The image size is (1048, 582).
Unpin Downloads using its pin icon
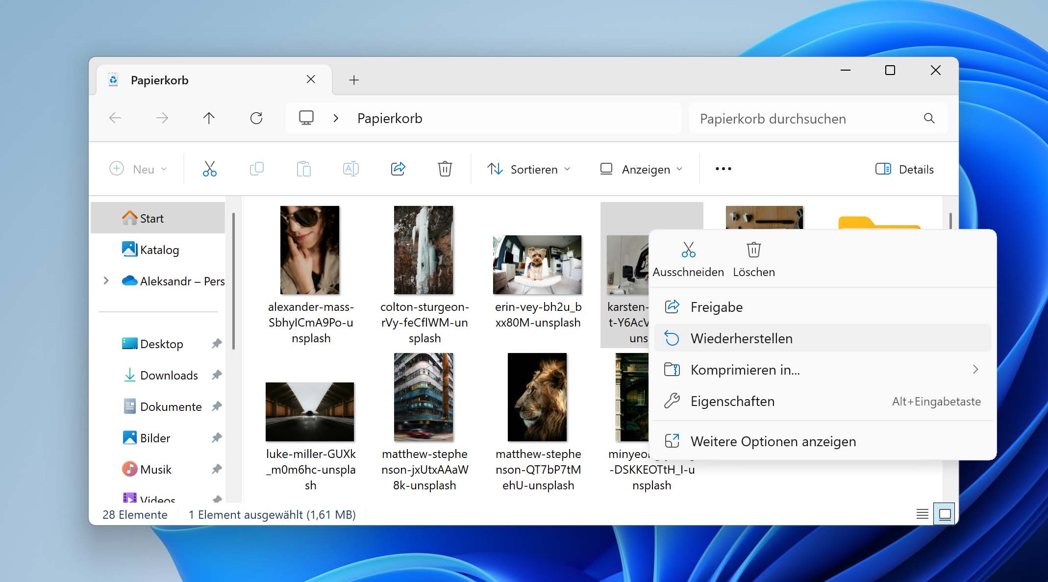(217, 375)
